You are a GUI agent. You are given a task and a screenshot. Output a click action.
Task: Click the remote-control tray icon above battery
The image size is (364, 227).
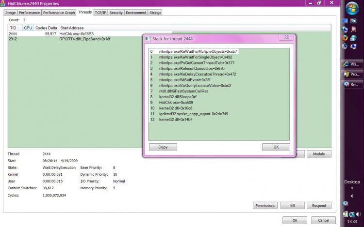coord(345,204)
